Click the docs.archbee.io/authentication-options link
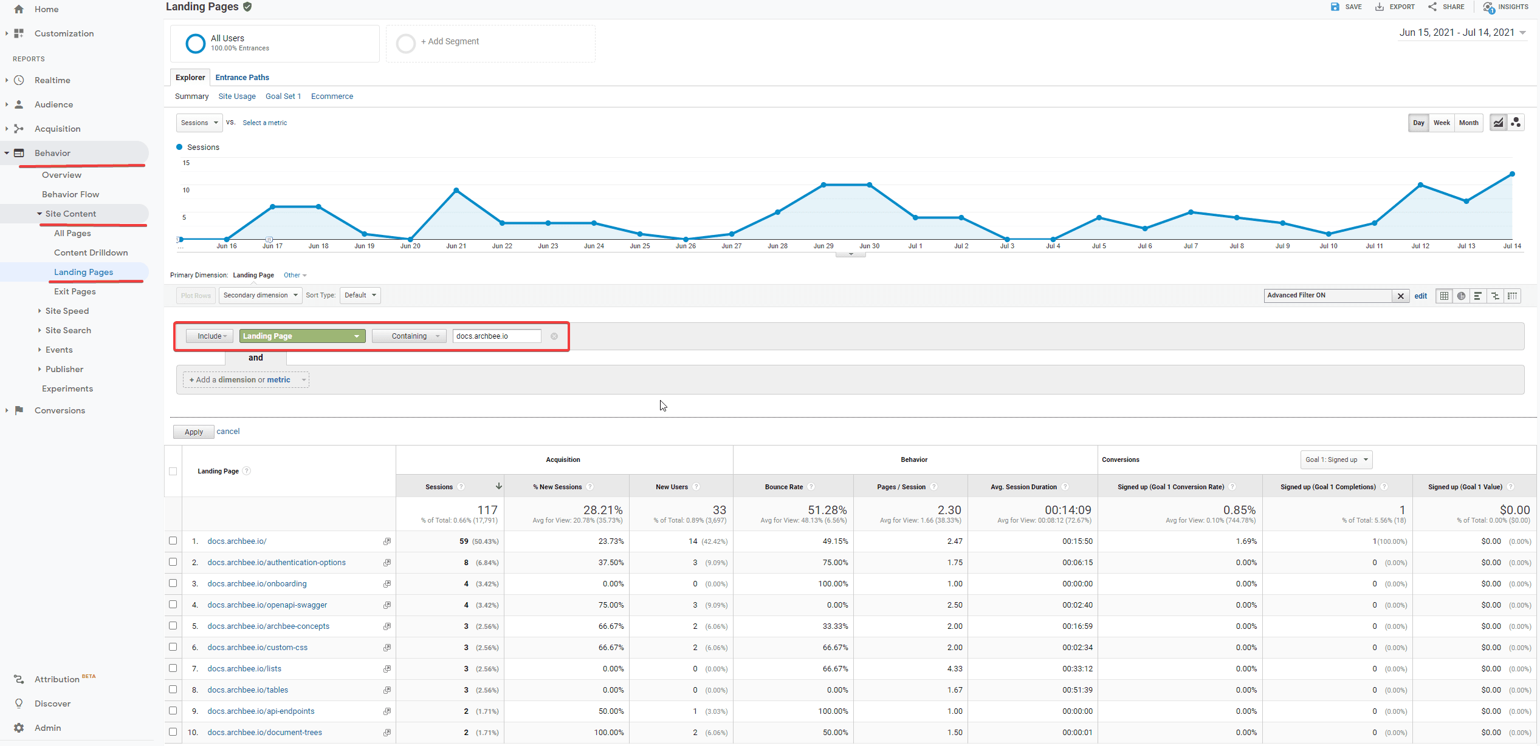The width and height of the screenshot is (1540, 746). click(277, 563)
